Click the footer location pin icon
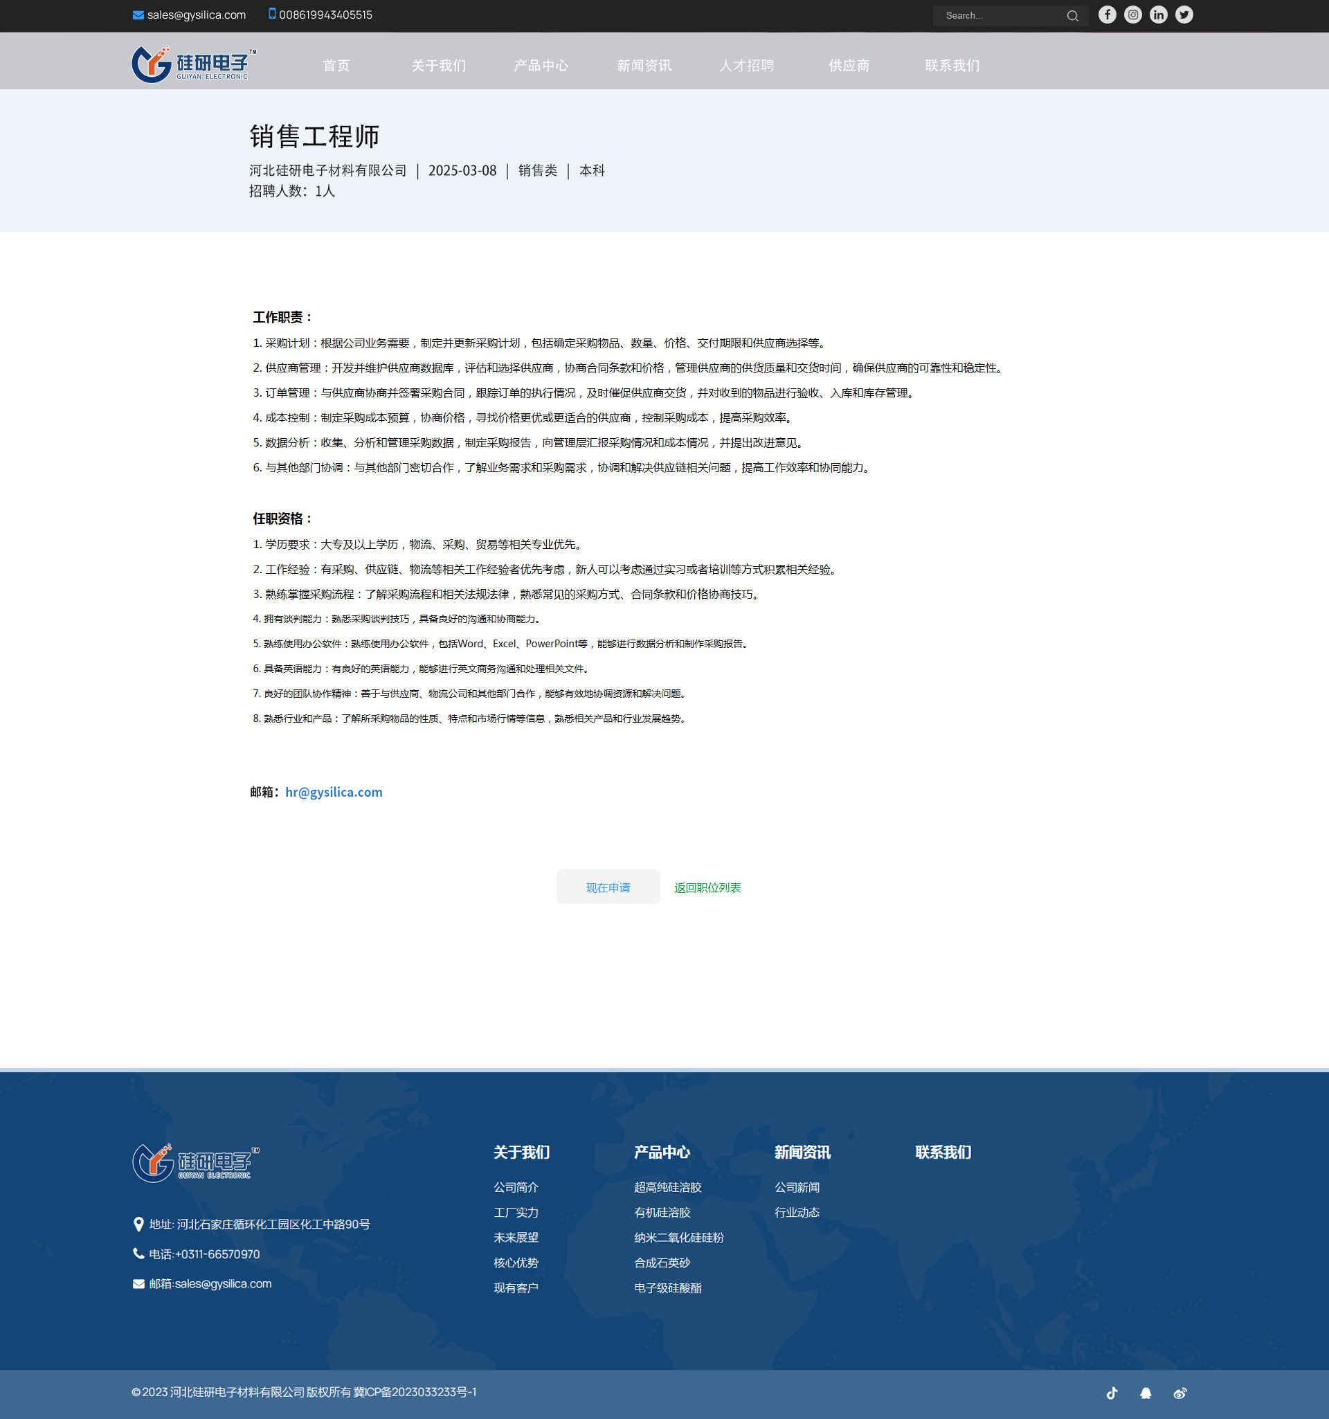The width and height of the screenshot is (1329, 1419). click(138, 1224)
